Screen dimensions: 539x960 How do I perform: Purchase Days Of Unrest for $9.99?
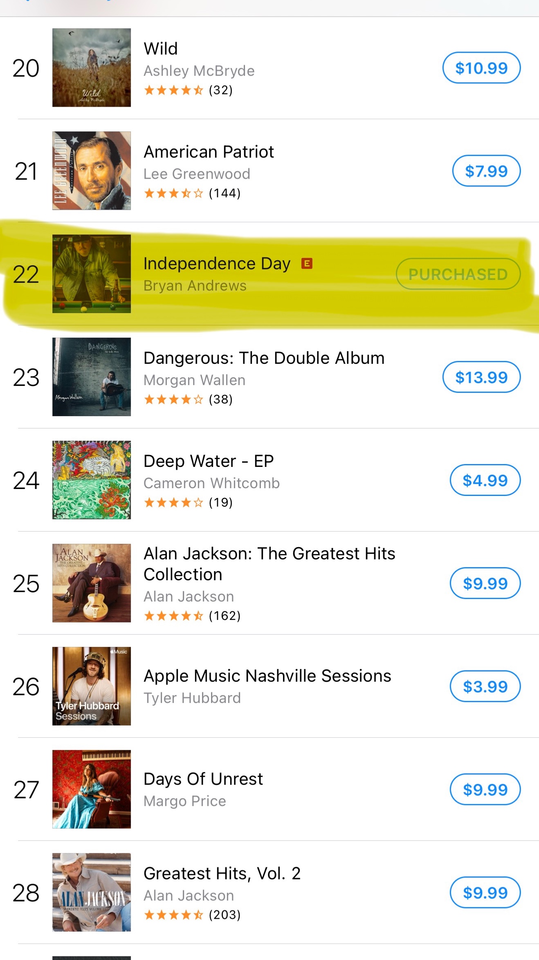485,789
